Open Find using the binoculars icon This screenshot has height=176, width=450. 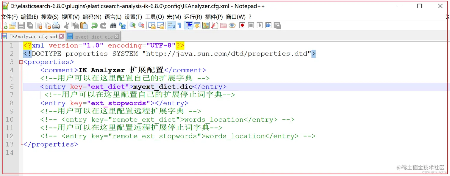tap(113, 26)
